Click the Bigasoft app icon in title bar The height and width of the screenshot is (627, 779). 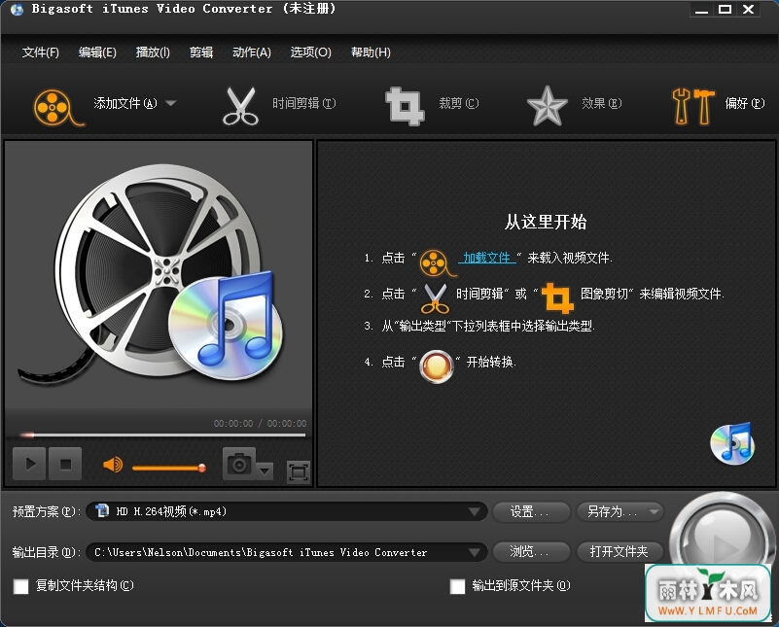click(17, 9)
